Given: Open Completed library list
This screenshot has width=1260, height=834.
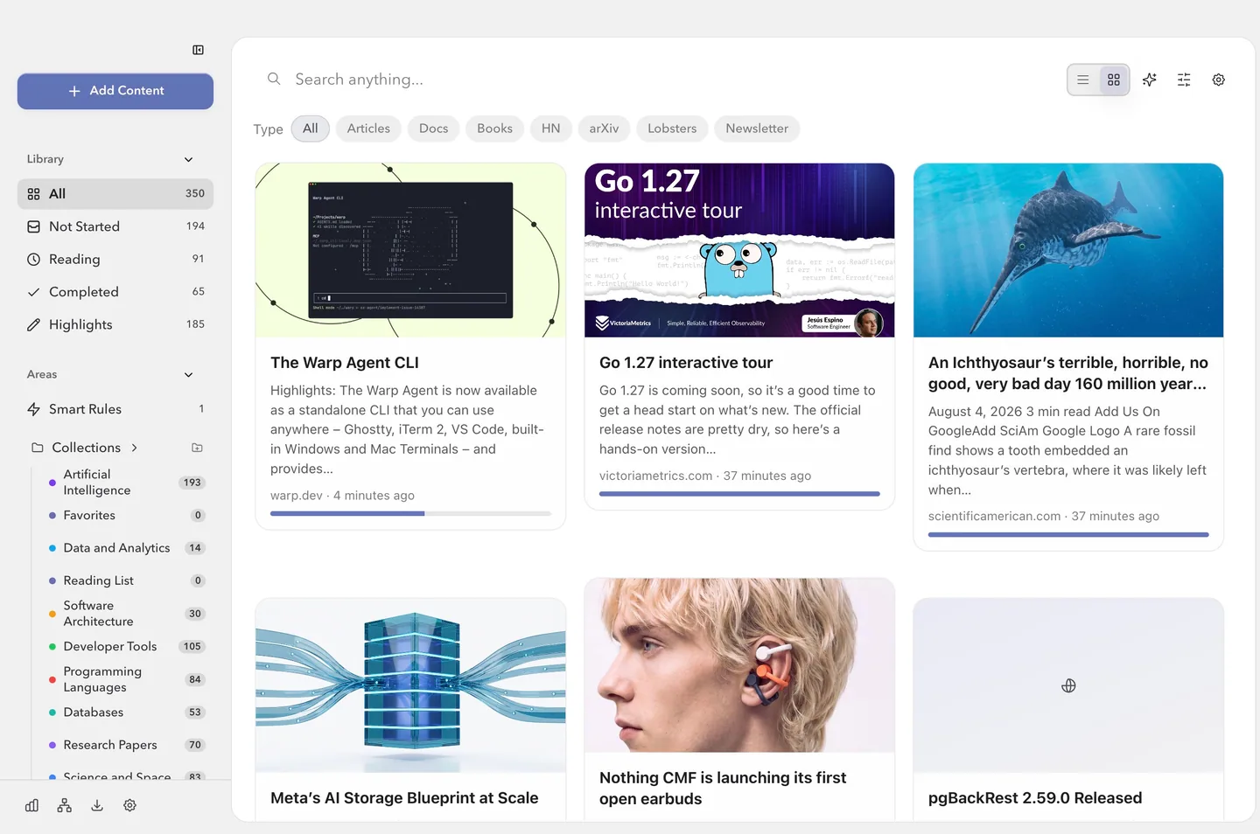Looking at the screenshot, I should point(115,292).
